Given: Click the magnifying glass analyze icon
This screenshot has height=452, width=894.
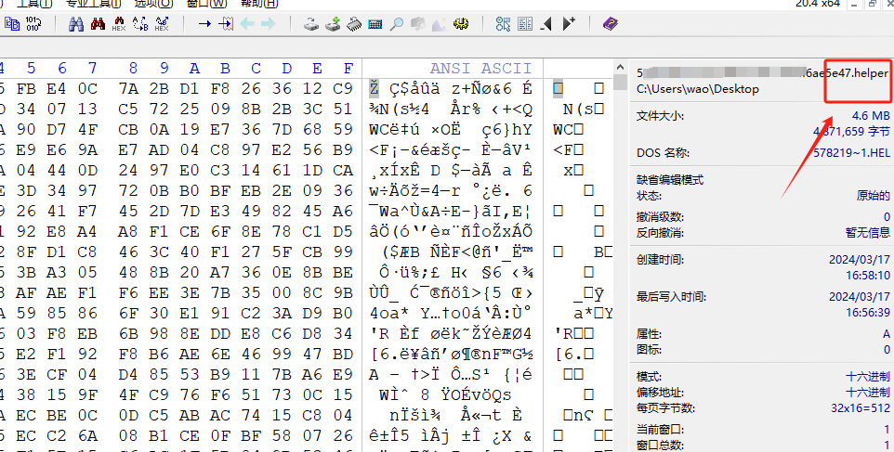Looking at the screenshot, I should coord(397,24).
